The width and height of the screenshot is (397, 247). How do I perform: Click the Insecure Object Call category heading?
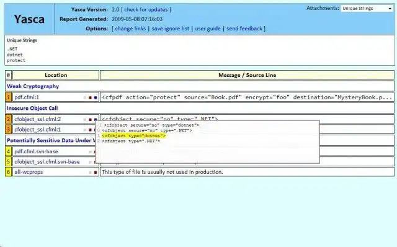[x=32, y=108]
